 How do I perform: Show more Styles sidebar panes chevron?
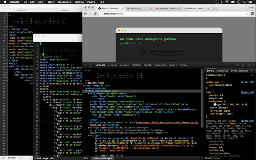click(252, 71)
